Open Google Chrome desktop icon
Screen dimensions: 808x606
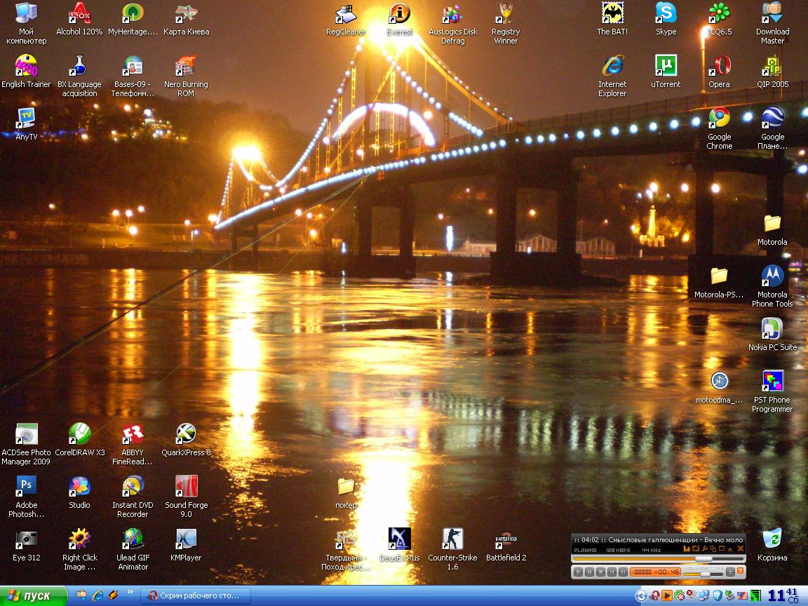[719, 119]
